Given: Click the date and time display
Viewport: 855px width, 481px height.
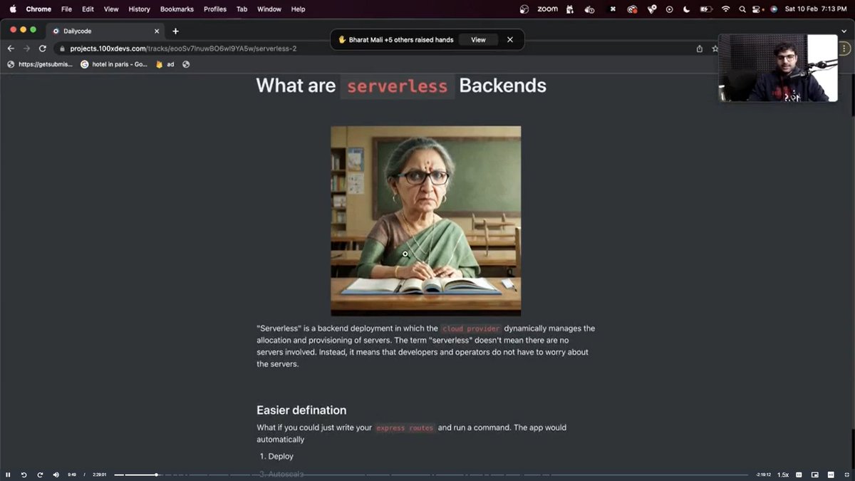Looking at the screenshot, I should (815, 9).
